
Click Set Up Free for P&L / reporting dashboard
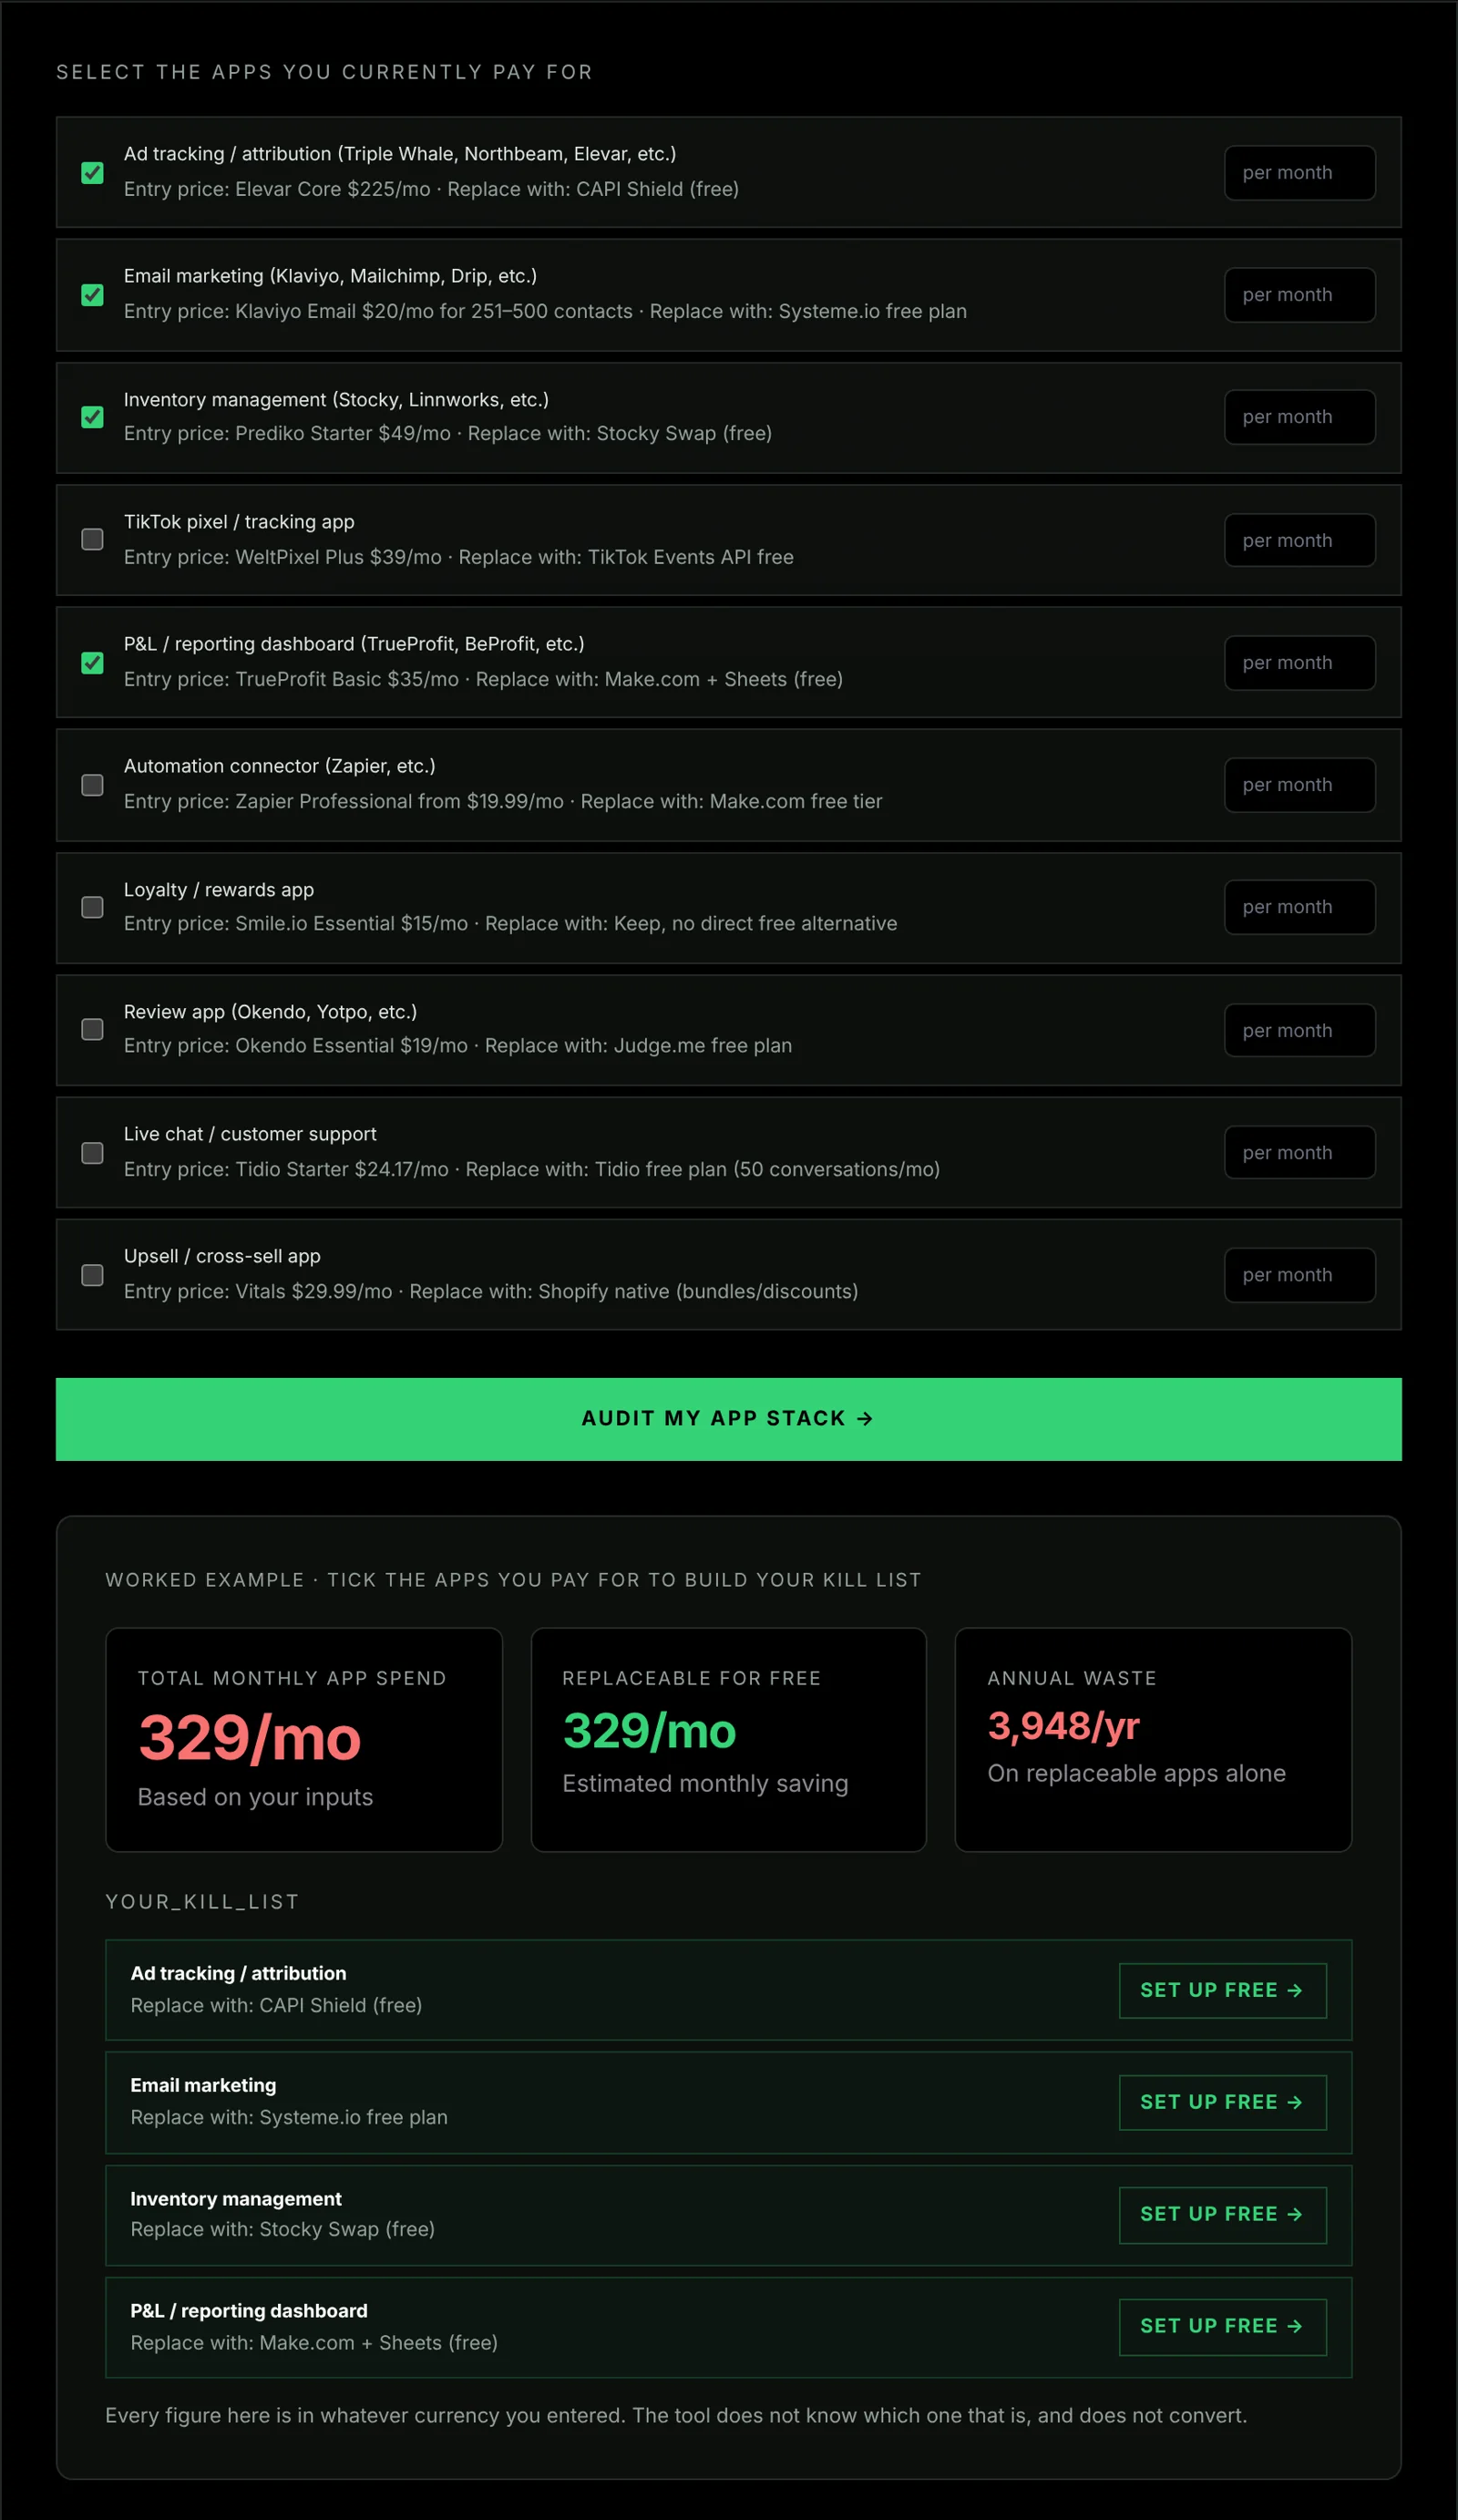click(x=1222, y=2327)
